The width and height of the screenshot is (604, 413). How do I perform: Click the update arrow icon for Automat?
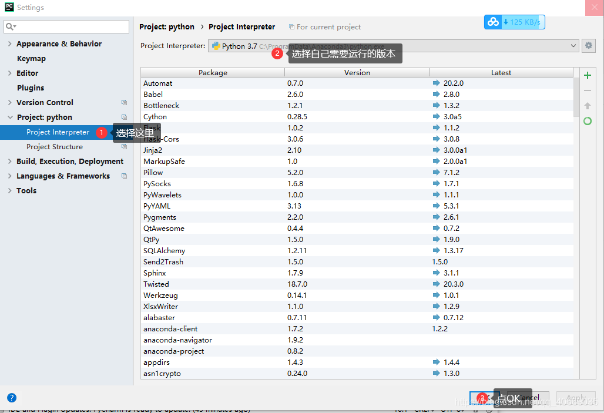click(436, 83)
